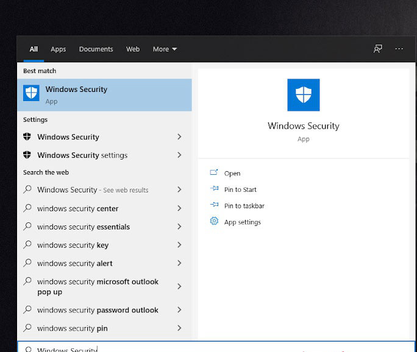Viewport: 417px width, 352px height.
Task: Expand arrow for windows security pin suggestion
Action: pos(179,328)
